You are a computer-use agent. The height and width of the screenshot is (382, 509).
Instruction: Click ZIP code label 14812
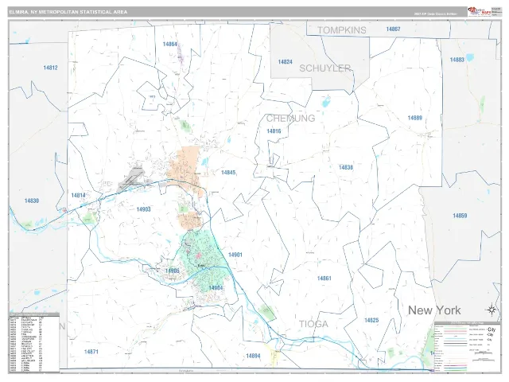[x=50, y=68]
